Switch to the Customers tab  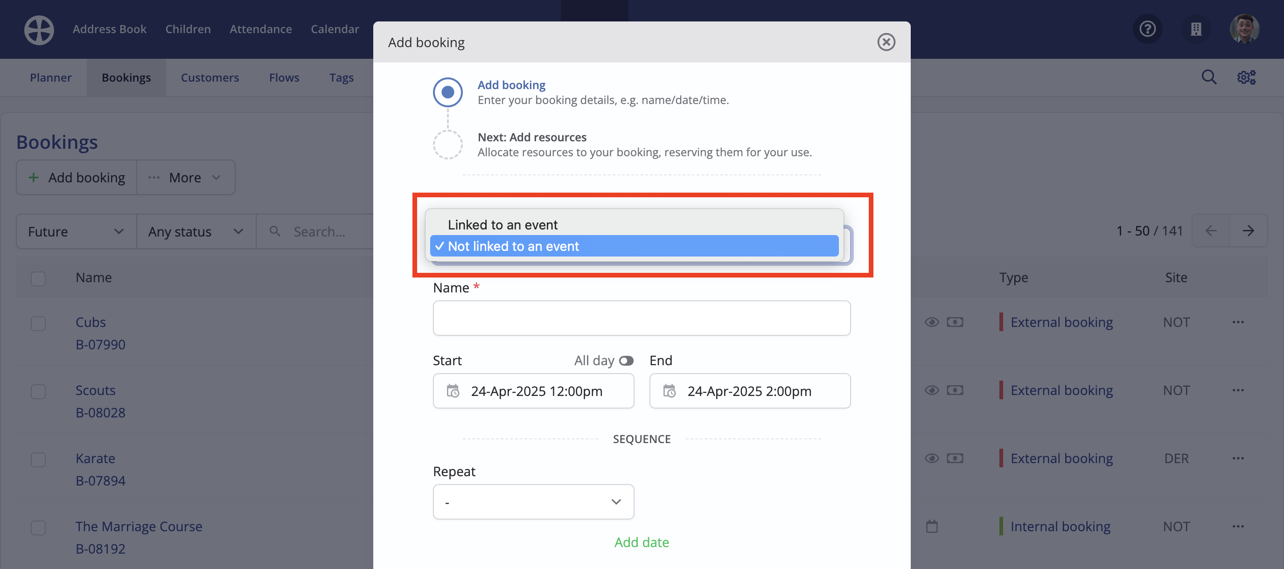[210, 78]
